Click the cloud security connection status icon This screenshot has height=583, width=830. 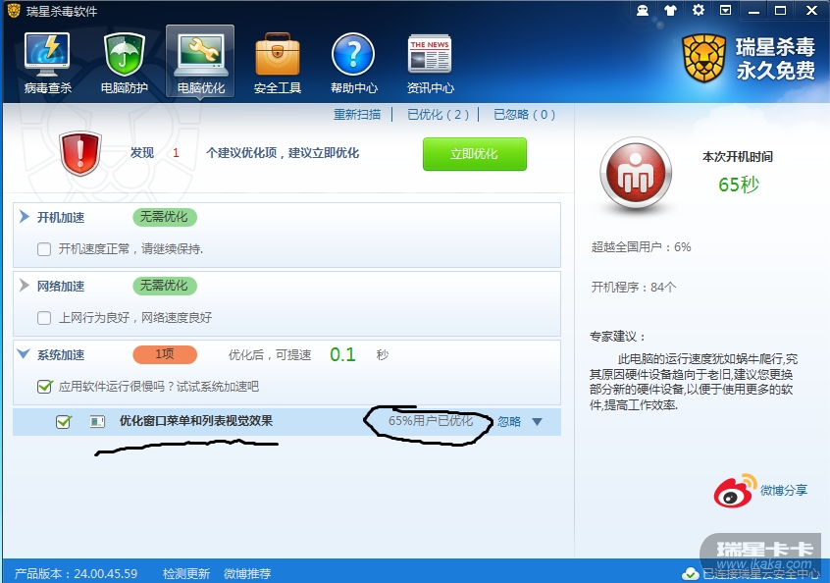coord(690,573)
